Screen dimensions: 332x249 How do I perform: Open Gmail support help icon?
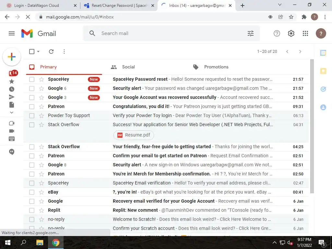[277, 33]
